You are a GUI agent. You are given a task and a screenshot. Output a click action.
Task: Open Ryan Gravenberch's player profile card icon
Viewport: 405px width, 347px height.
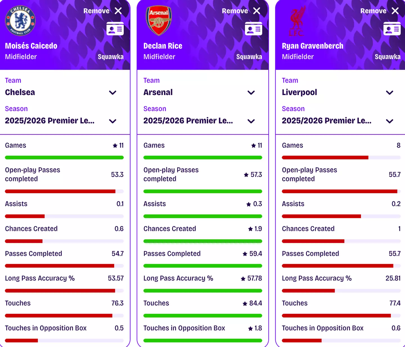pyautogui.click(x=392, y=29)
